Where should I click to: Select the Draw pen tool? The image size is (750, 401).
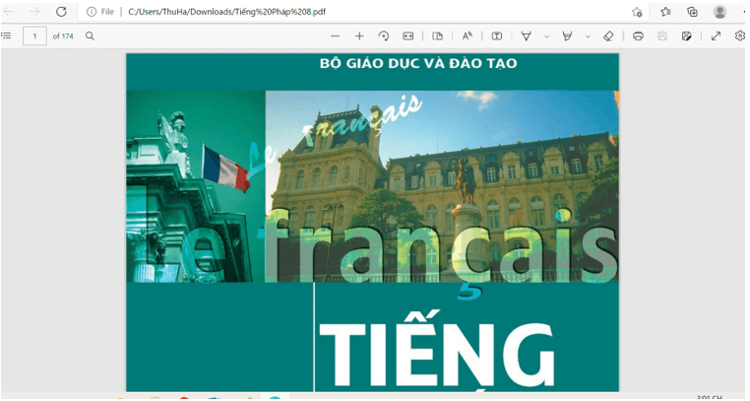527,35
